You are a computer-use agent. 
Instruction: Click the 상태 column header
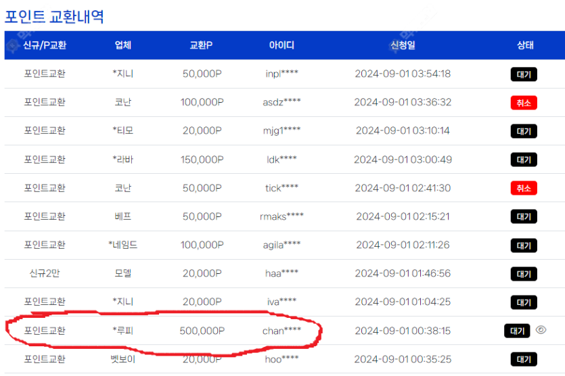pyautogui.click(x=525, y=45)
